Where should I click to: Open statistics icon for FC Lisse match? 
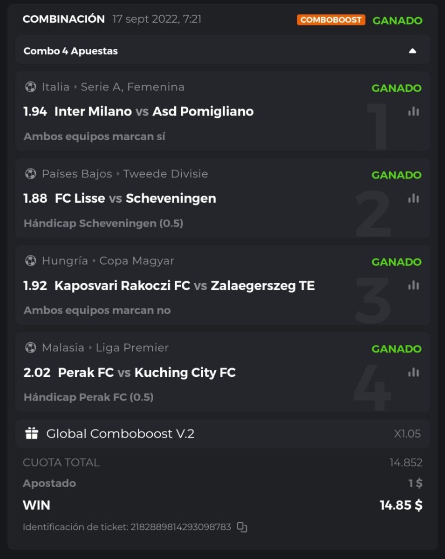[x=413, y=198]
